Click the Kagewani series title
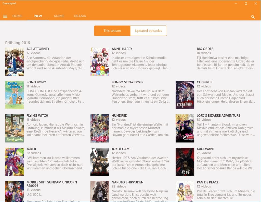 205,149
